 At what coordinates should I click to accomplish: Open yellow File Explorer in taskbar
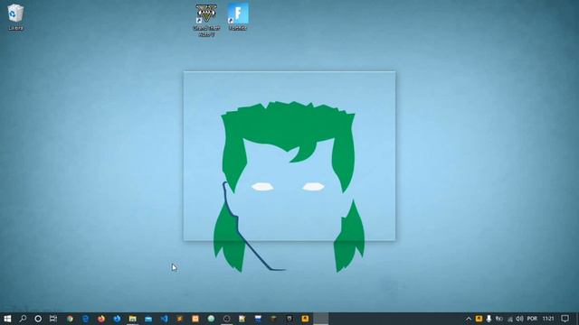133,319
